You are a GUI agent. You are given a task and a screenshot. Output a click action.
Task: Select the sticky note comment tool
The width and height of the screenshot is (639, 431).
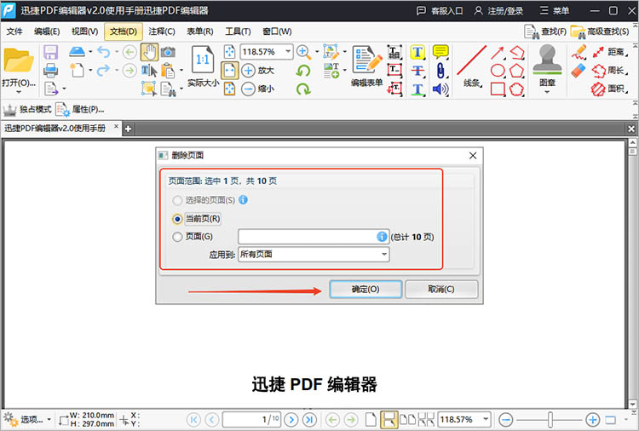pyautogui.click(x=440, y=52)
